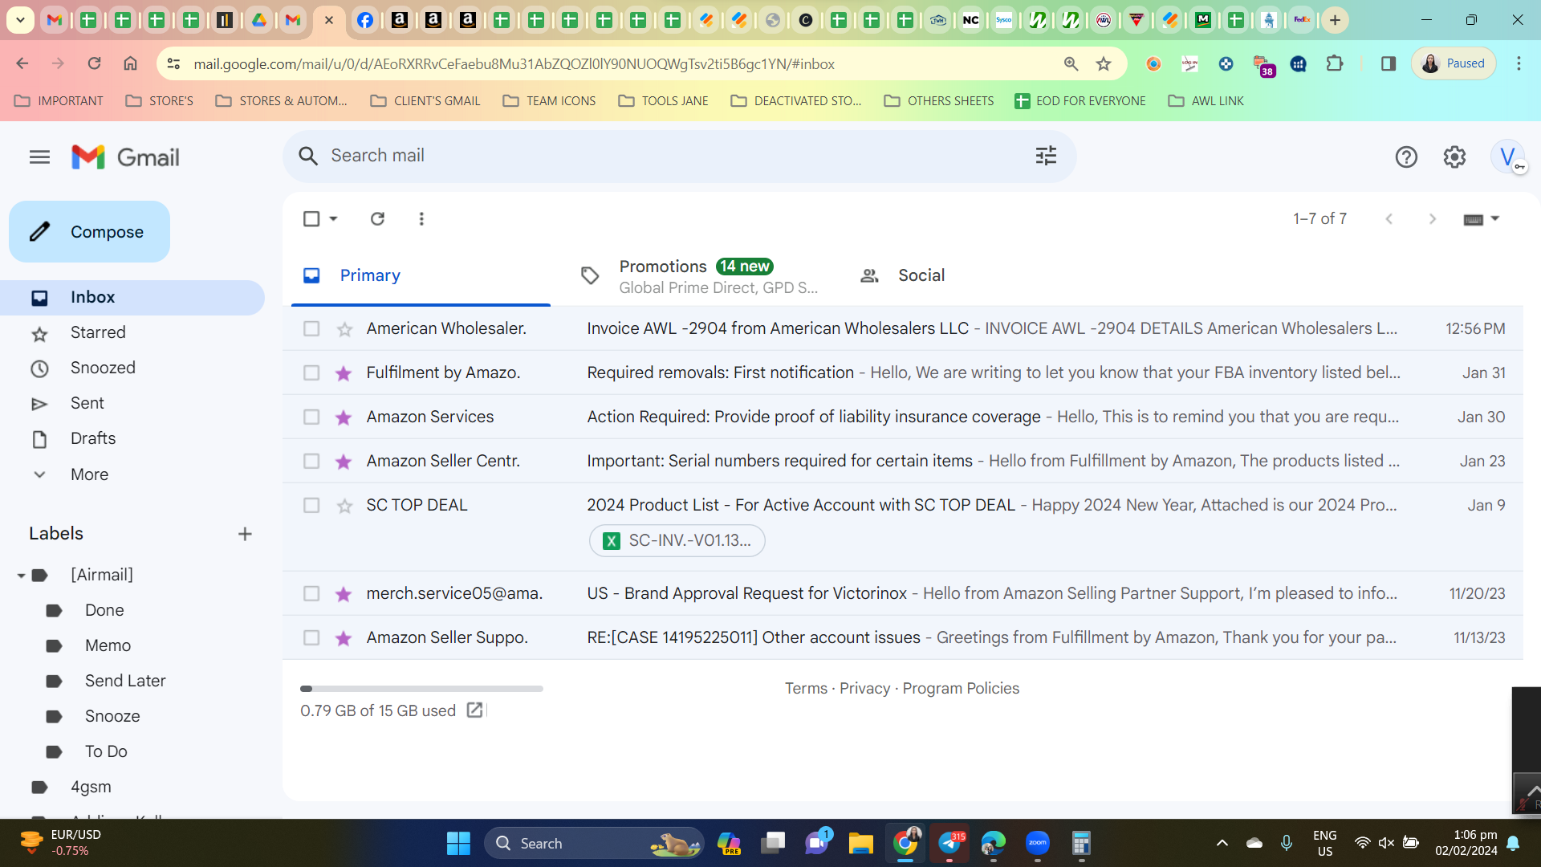This screenshot has width=1541, height=867.
Task: Open the Drafts folder
Action: pyautogui.click(x=93, y=438)
